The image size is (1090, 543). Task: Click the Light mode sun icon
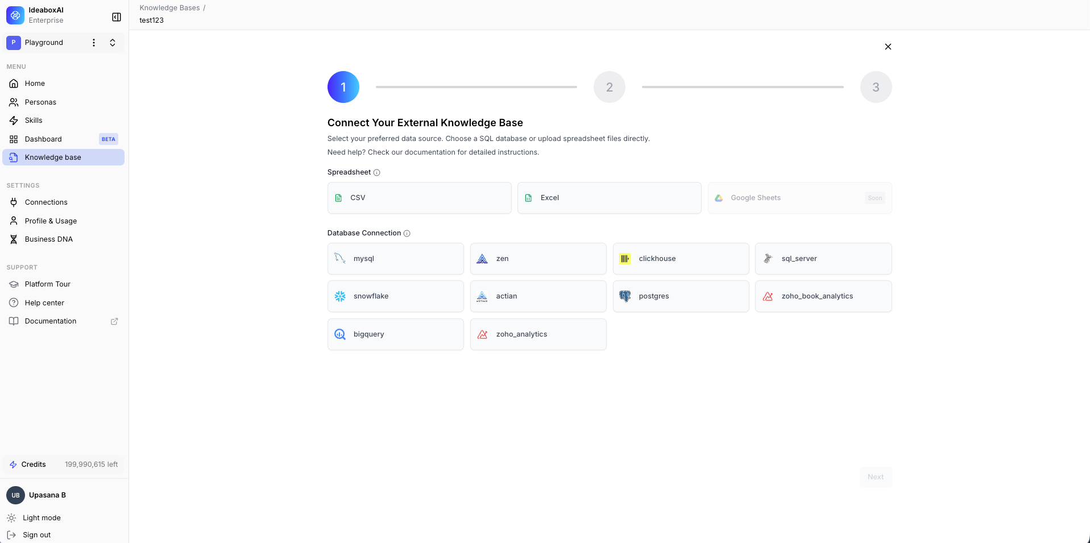[11, 518]
